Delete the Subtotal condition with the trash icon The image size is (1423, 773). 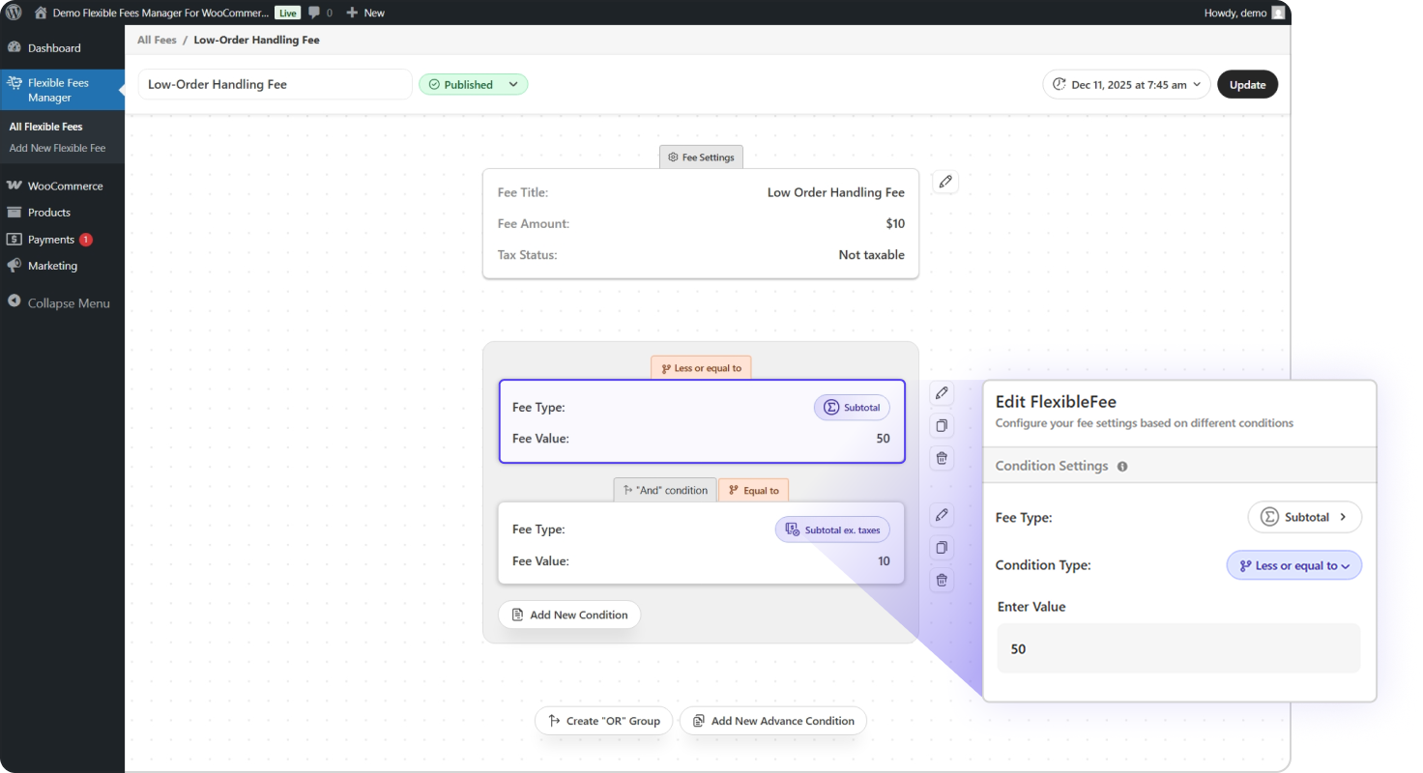click(942, 458)
